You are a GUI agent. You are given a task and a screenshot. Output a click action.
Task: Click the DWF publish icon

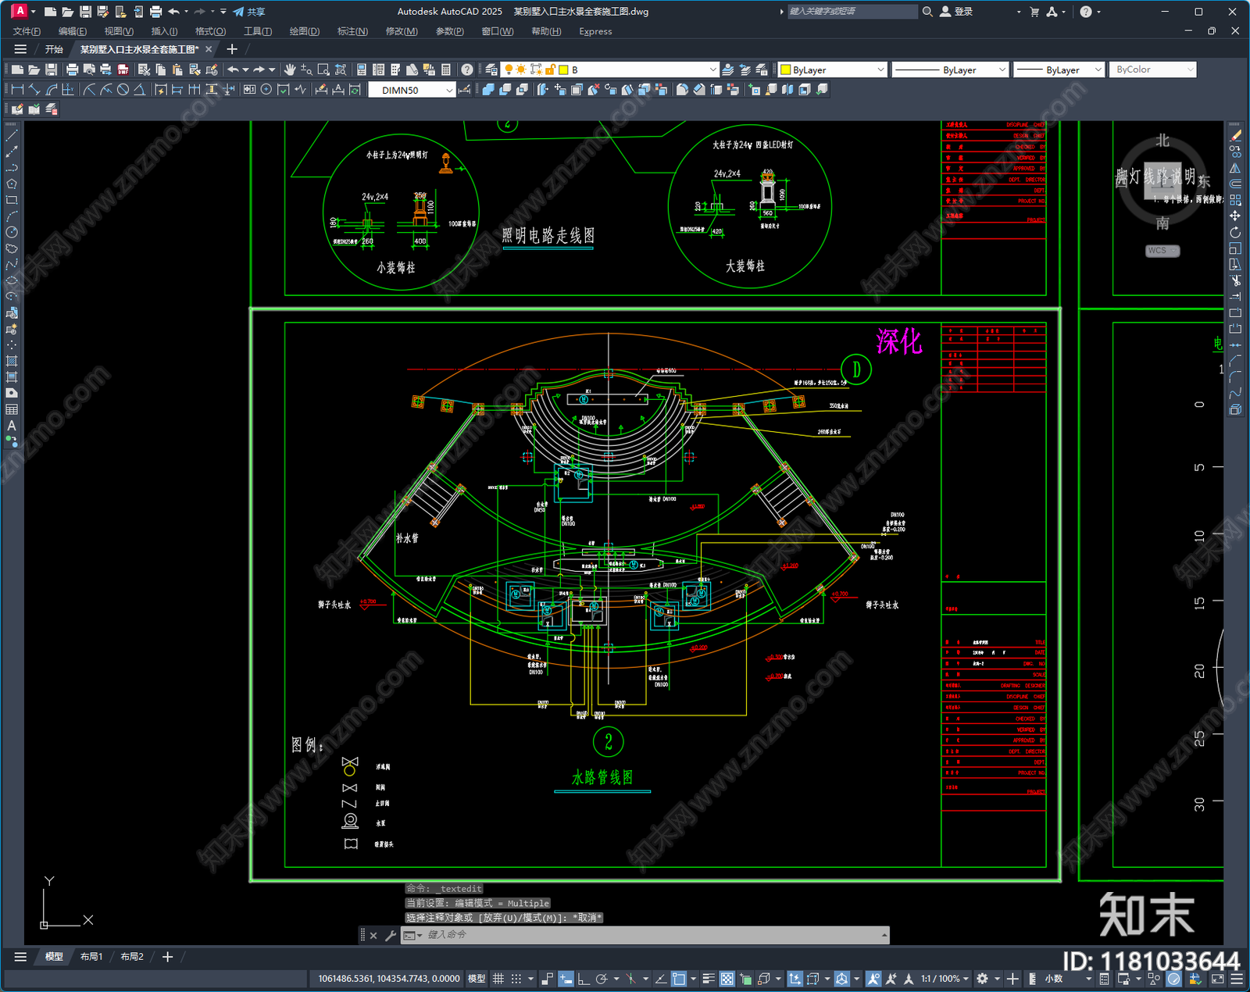coord(123,70)
